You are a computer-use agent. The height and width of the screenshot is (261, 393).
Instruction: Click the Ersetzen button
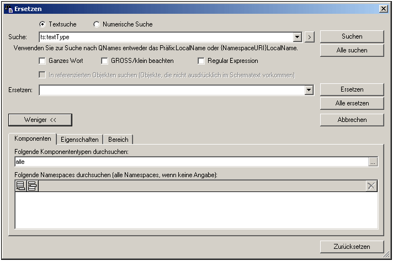coord(352,89)
